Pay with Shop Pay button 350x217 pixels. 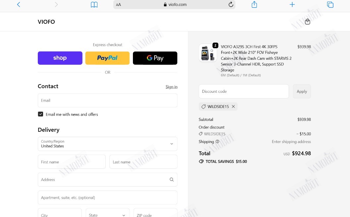60,58
